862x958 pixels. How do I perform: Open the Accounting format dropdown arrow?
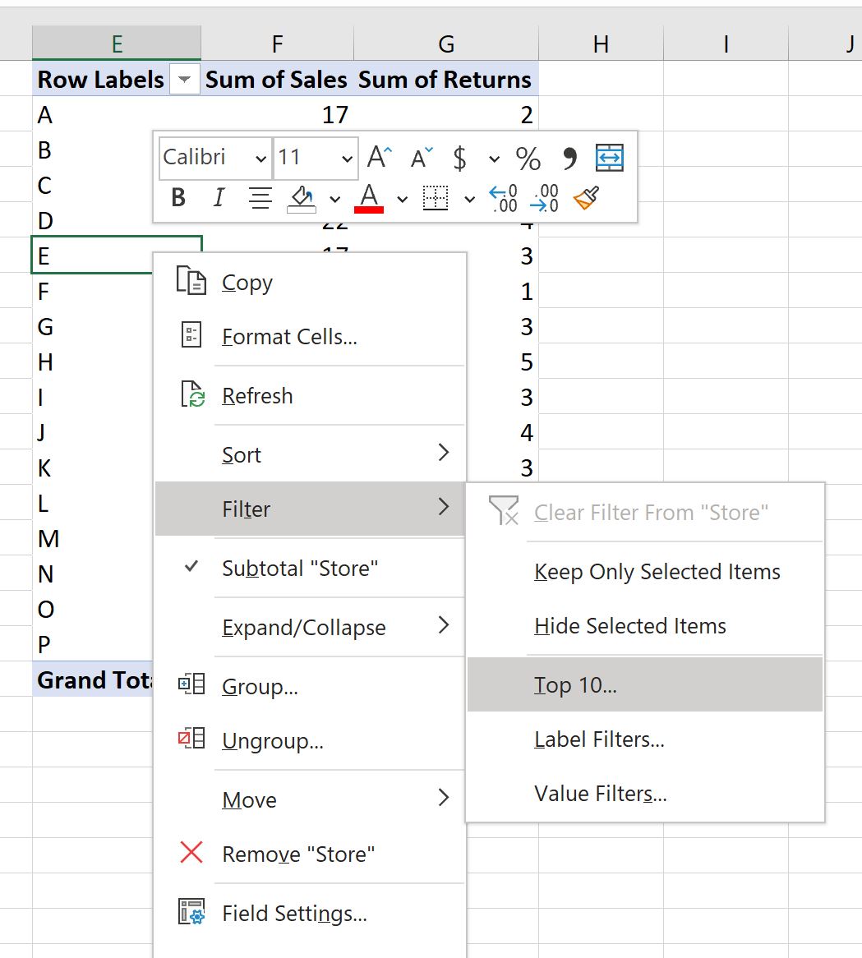coord(494,159)
